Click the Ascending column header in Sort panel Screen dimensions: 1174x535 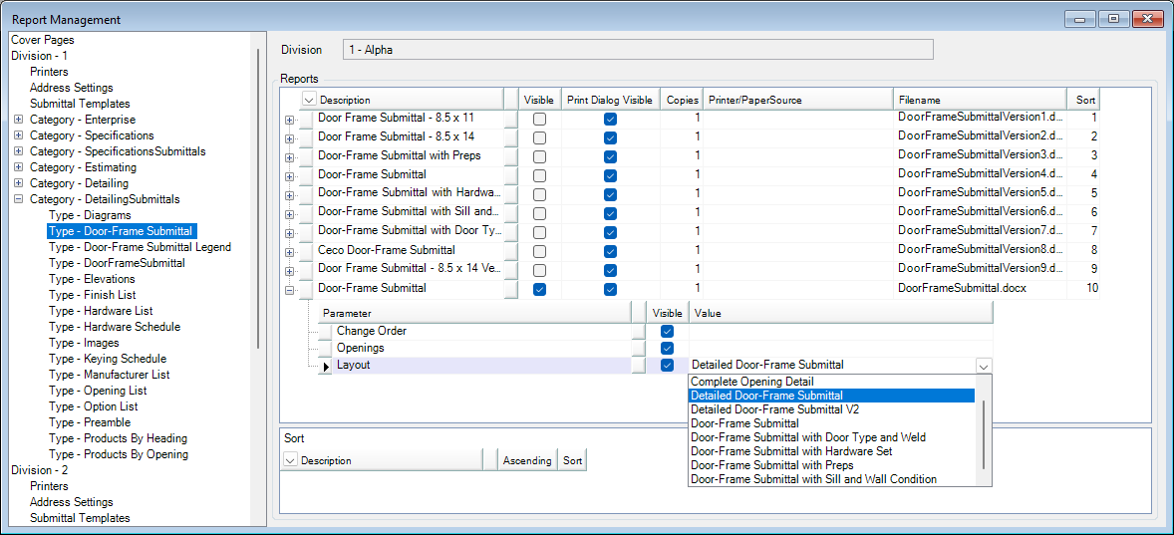526,460
